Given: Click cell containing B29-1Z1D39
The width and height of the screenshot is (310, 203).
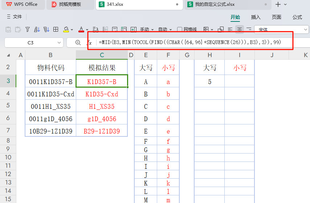Looking at the screenshot, I should 102,131.
